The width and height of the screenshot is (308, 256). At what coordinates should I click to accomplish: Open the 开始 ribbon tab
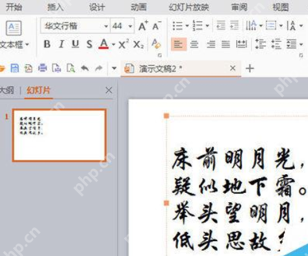pyautogui.click(x=14, y=7)
